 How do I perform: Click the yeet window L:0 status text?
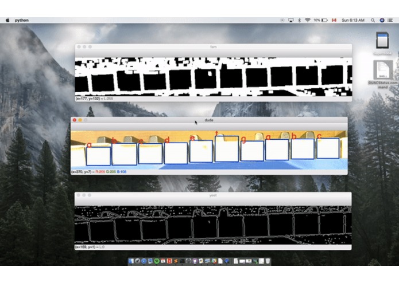[x=102, y=247]
